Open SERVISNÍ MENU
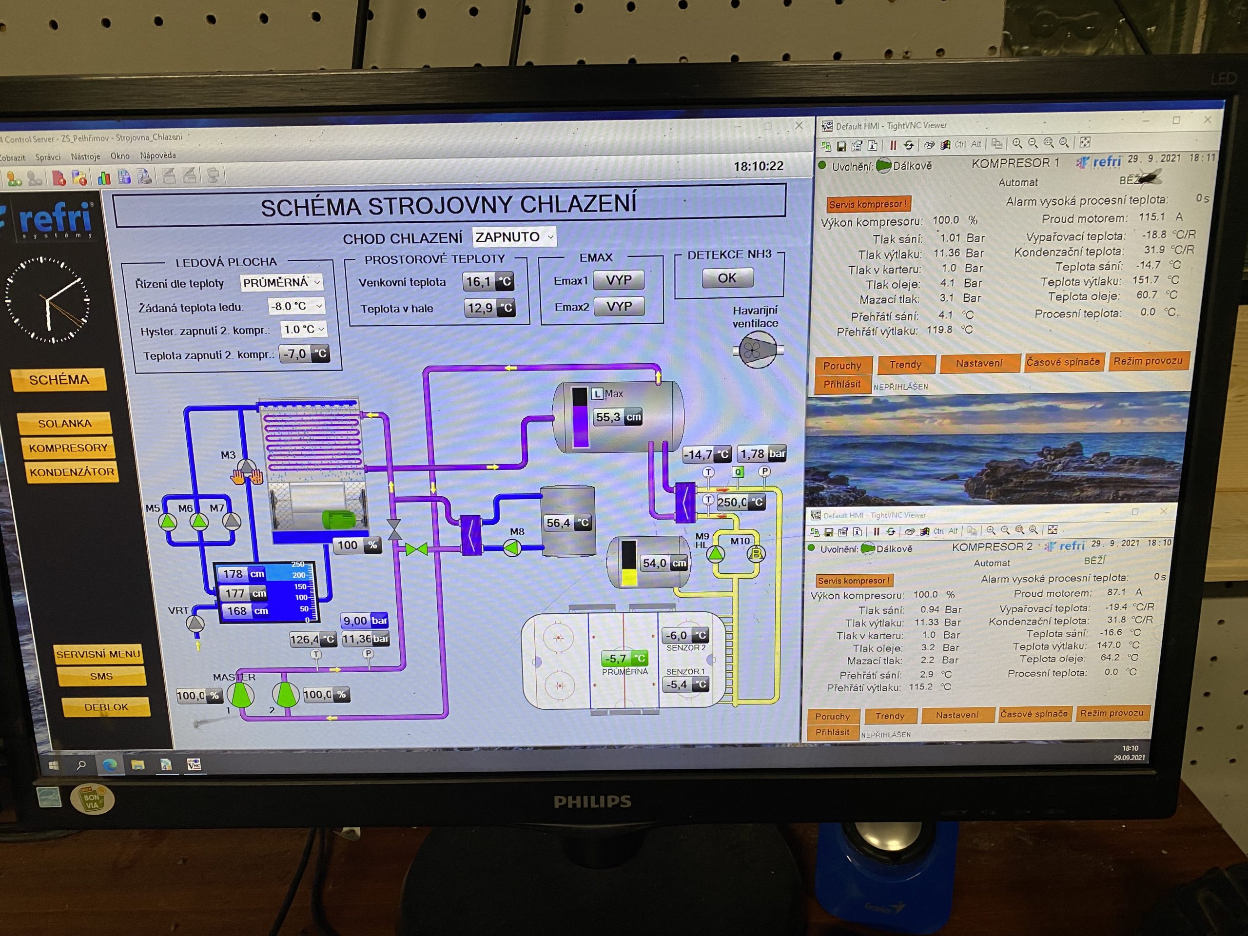 pyautogui.click(x=97, y=654)
